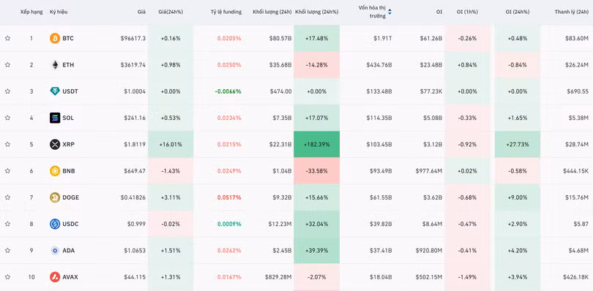Click USDT funding rate -0.0066%
Viewport: 593px width, 291px height.
(228, 91)
